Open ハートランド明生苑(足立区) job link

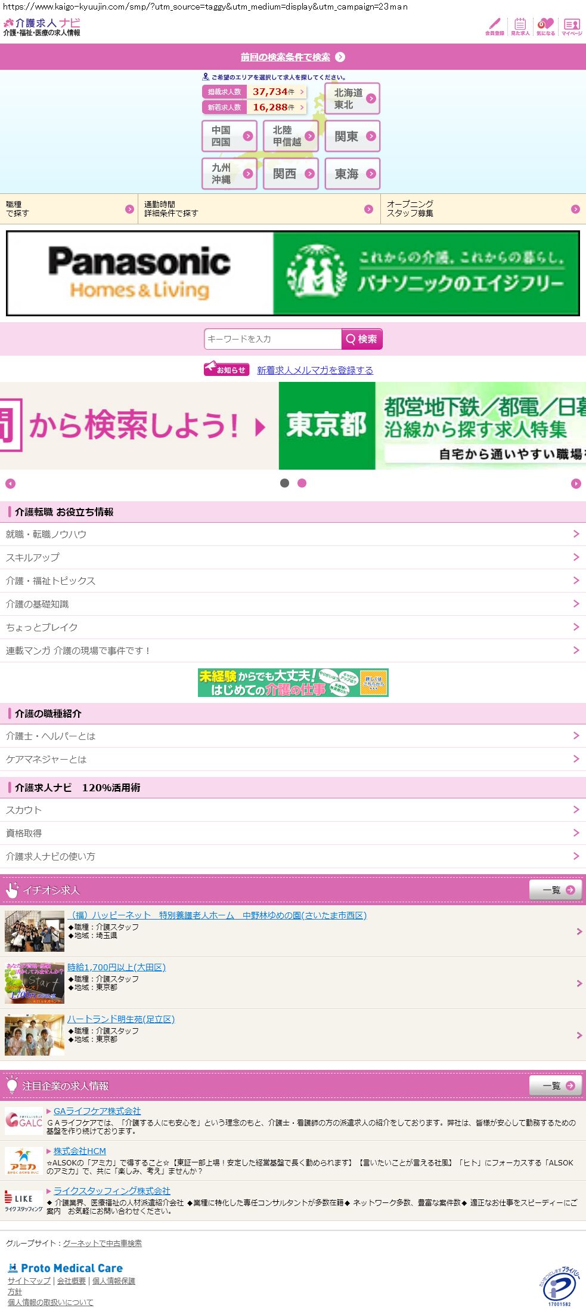(121, 1019)
